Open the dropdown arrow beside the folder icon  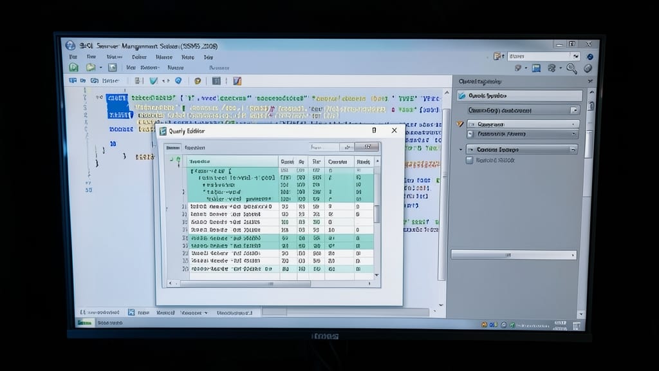100,68
